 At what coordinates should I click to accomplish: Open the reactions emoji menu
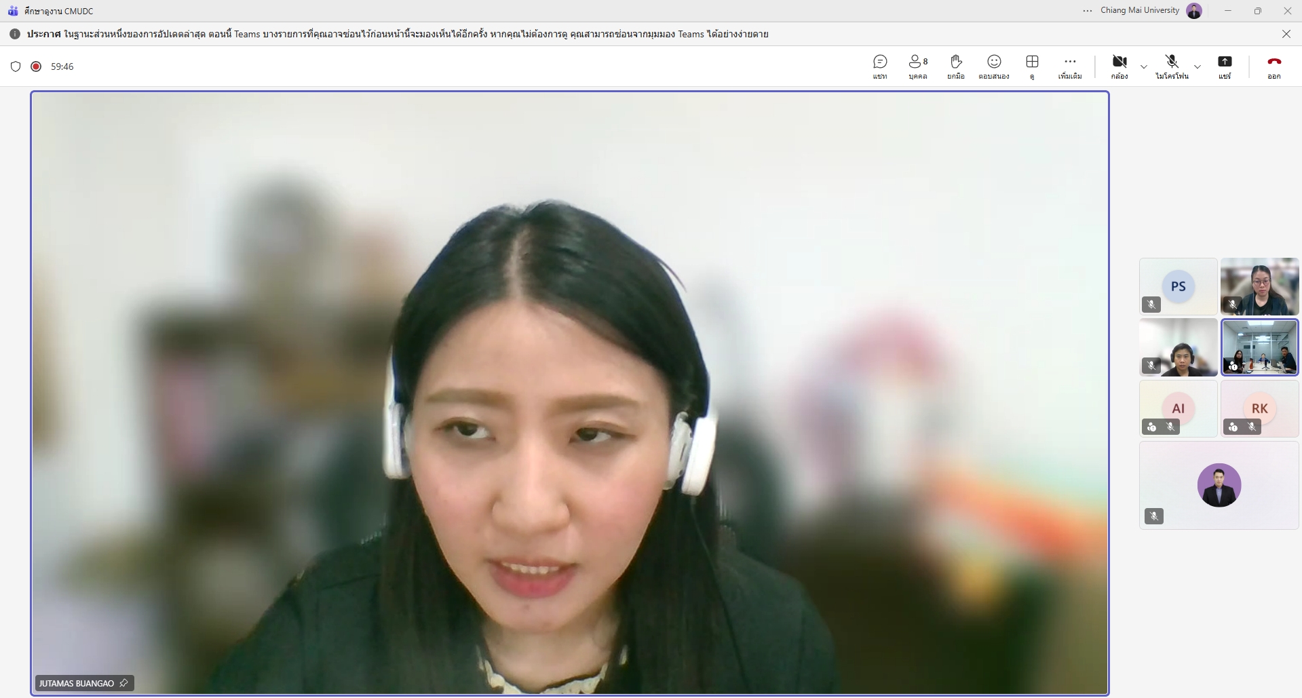(x=994, y=66)
